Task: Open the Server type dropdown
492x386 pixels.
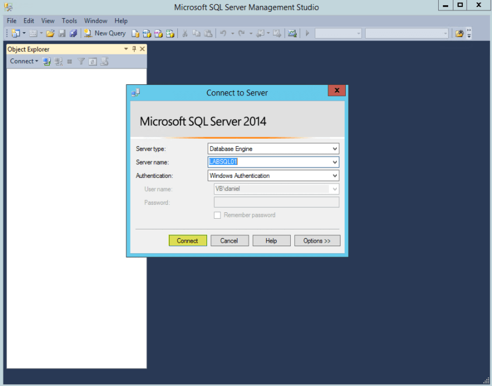Action: coord(335,149)
